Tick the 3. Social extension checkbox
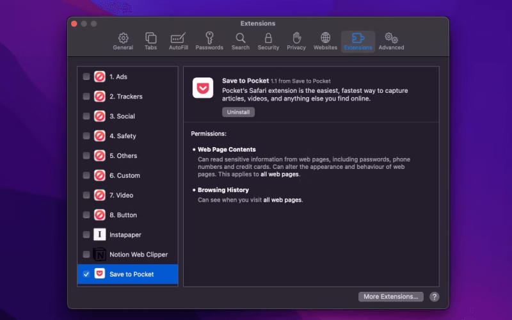Screen dimensions: 512x320 click(86, 116)
